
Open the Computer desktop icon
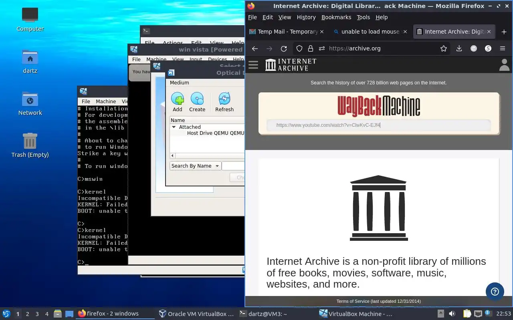coord(30,19)
